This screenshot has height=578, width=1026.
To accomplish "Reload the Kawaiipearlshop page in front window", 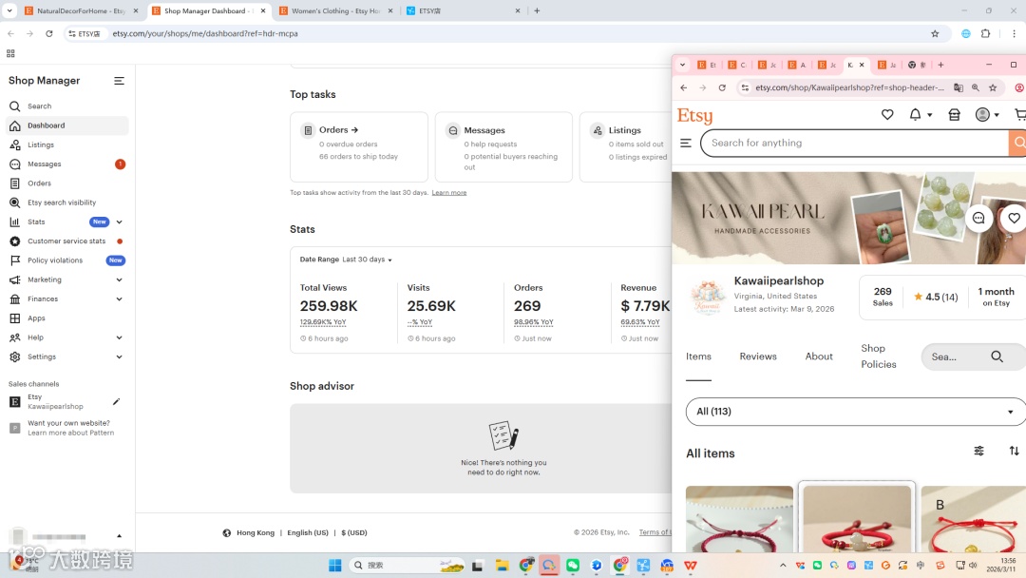I will click(722, 87).
